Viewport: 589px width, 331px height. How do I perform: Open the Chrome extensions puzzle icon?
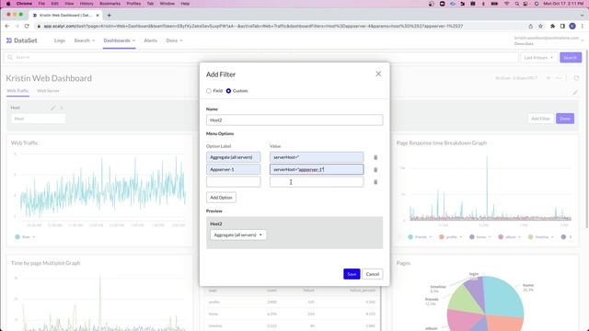pyautogui.click(x=552, y=26)
